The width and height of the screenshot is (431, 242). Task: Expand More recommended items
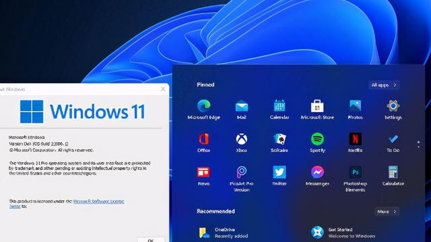[x=387, y=212]
